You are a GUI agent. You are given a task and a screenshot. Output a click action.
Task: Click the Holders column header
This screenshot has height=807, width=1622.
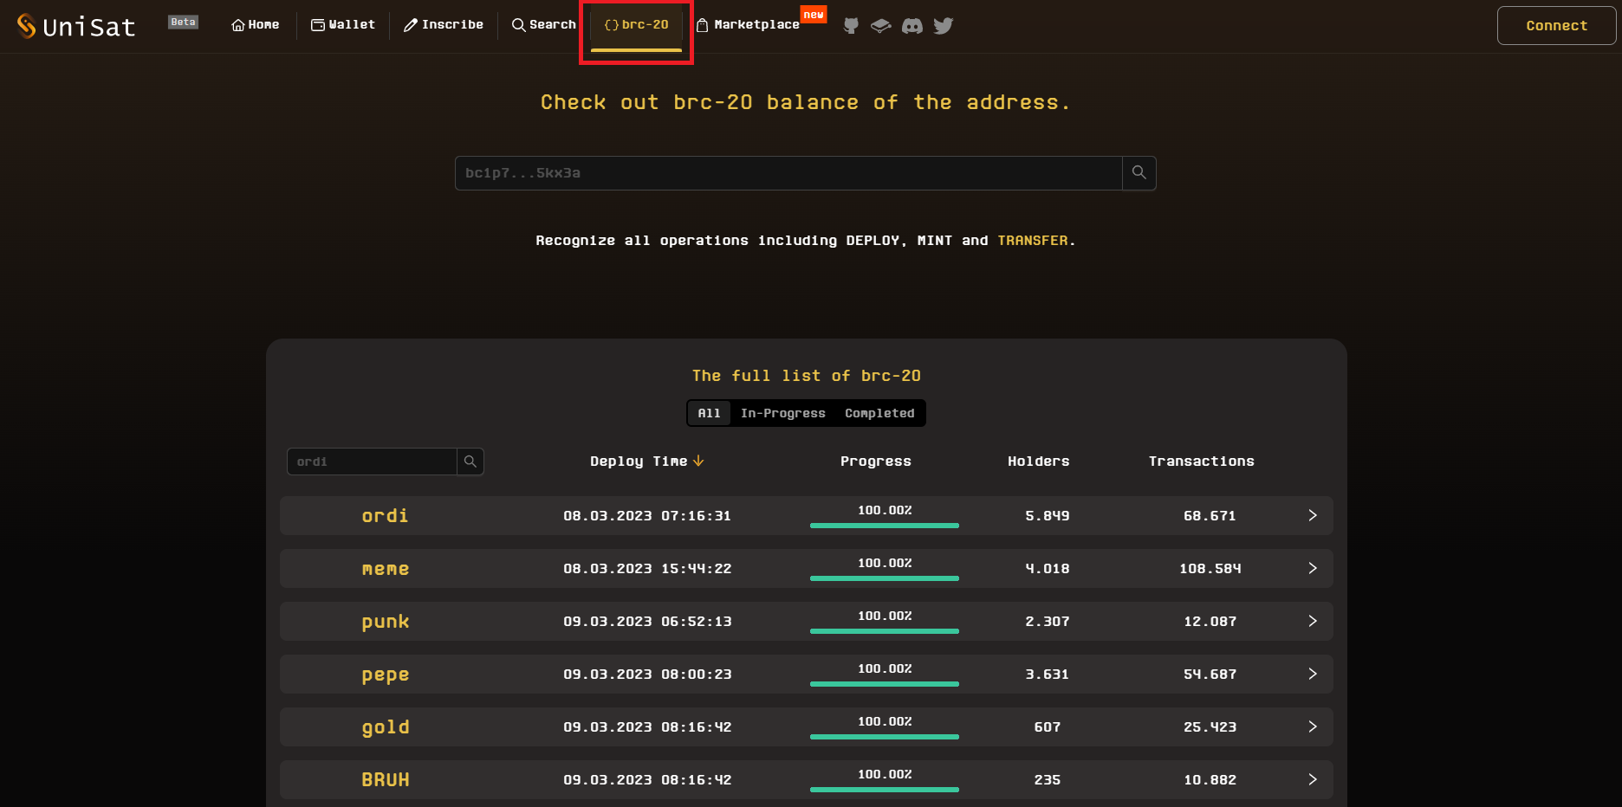pos(1039,462)
